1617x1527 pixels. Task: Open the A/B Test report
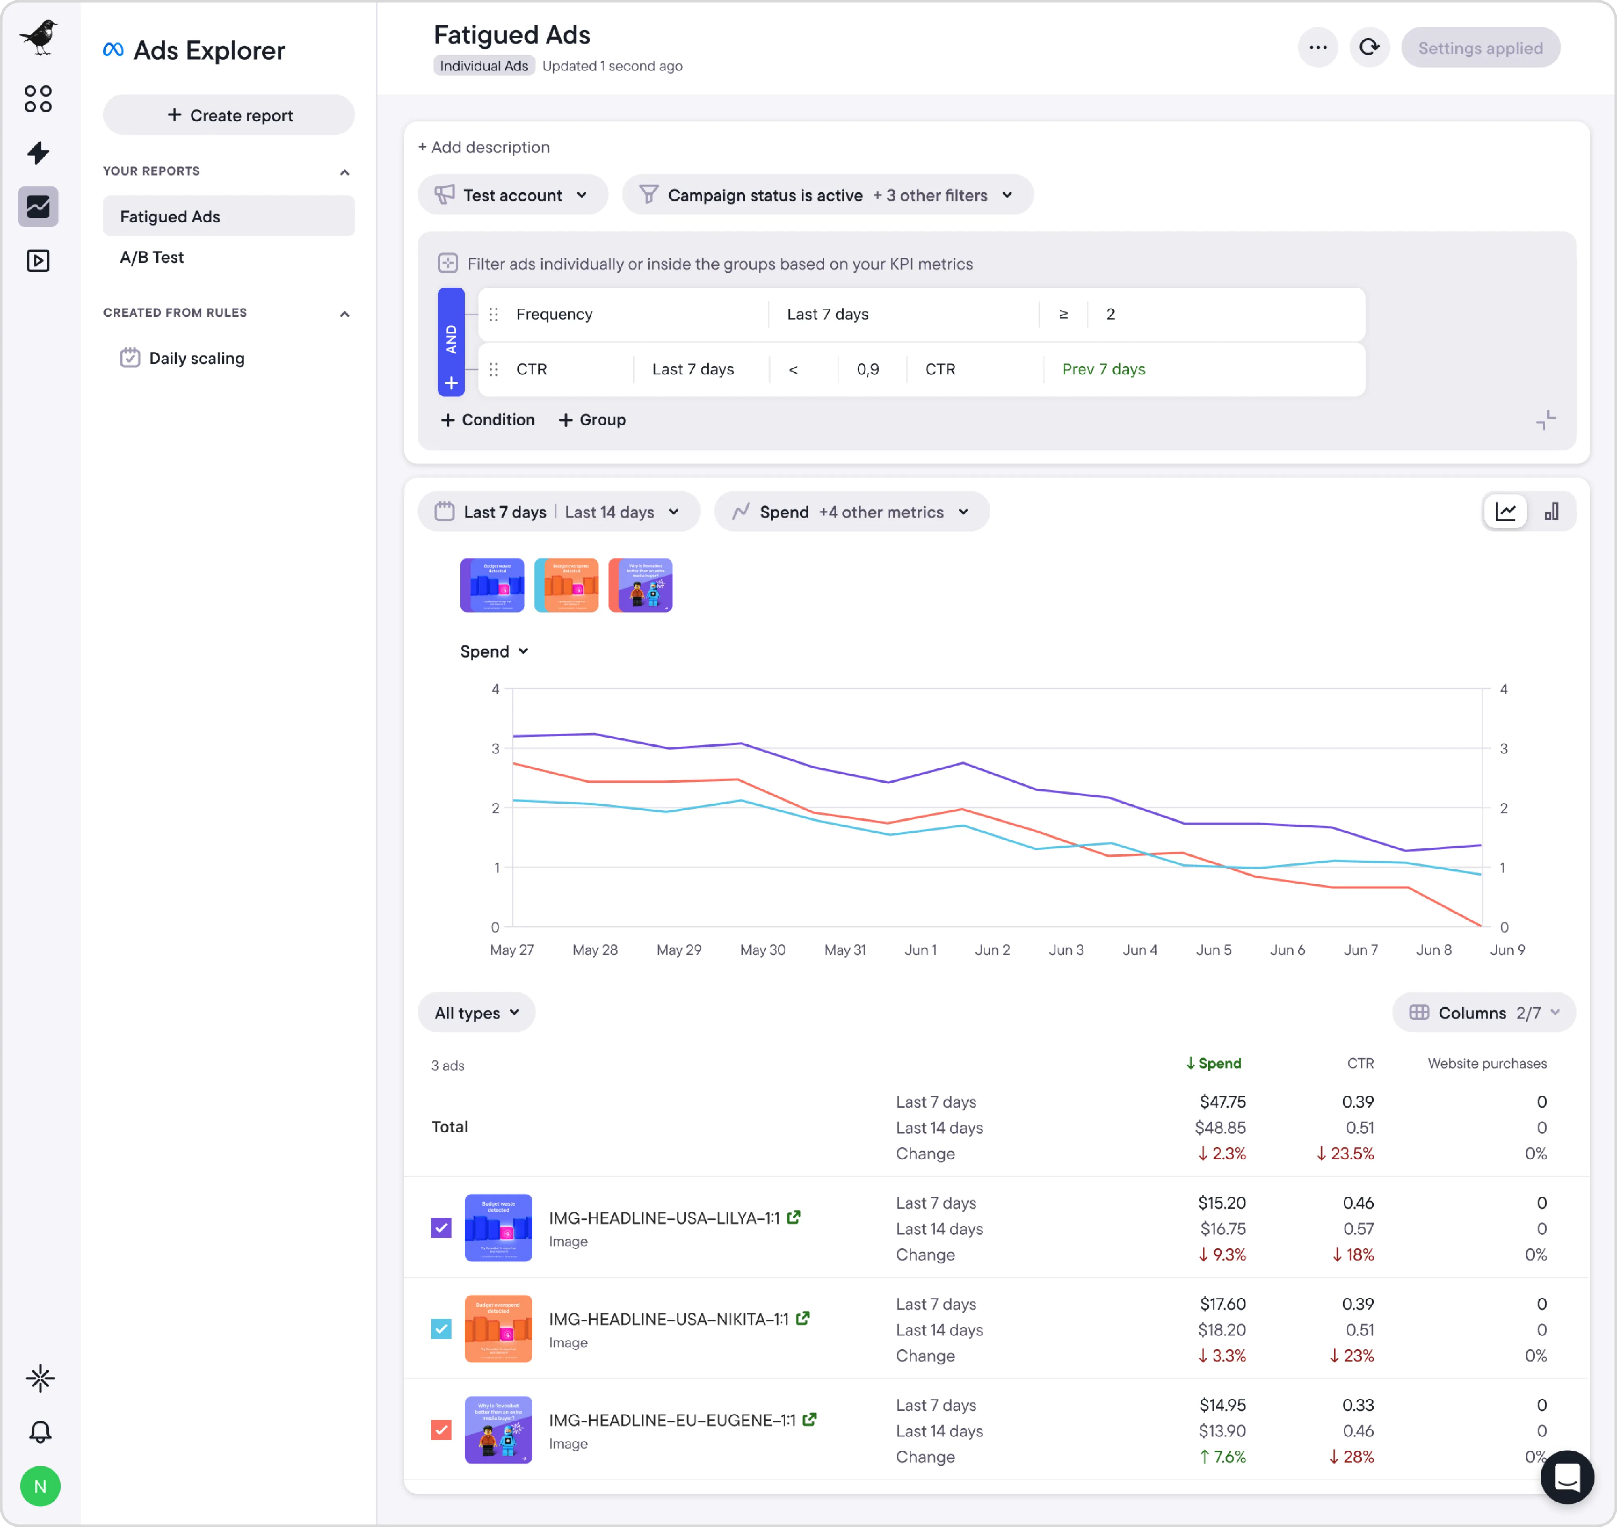152,257
